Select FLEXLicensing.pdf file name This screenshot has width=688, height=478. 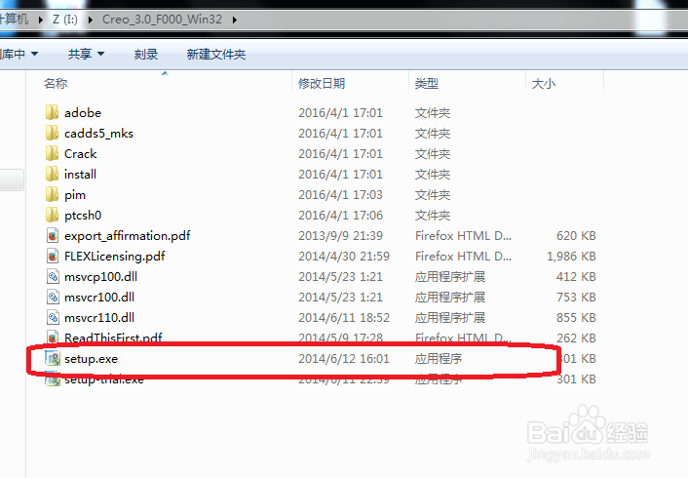pyautogui.click(x=115, y=257)
